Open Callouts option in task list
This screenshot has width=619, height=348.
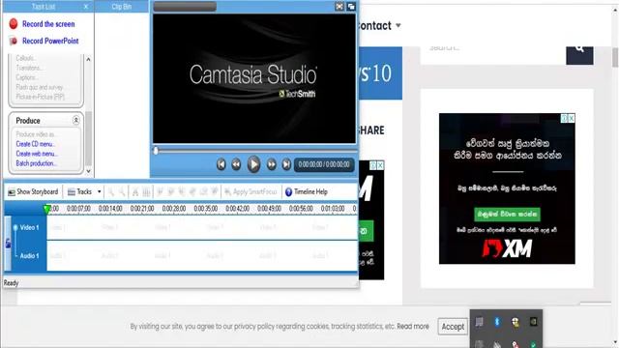(26, 58)
